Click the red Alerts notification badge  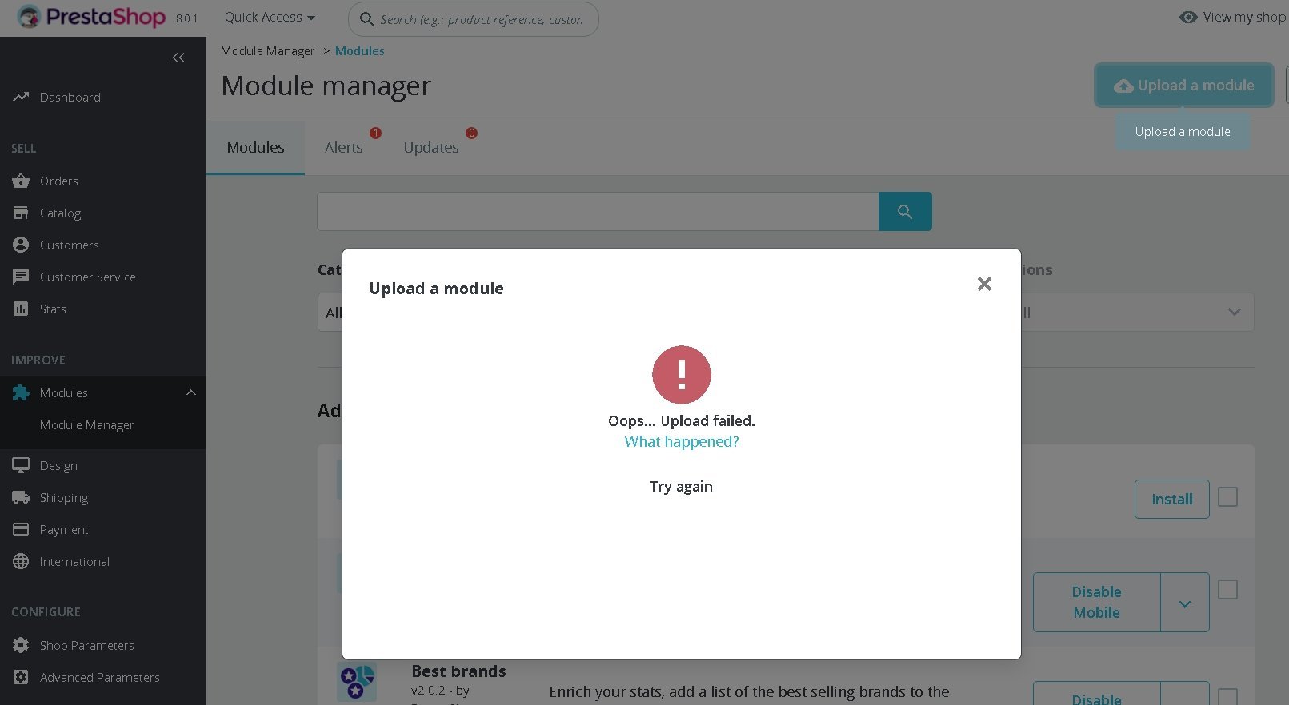coord(375,133)
